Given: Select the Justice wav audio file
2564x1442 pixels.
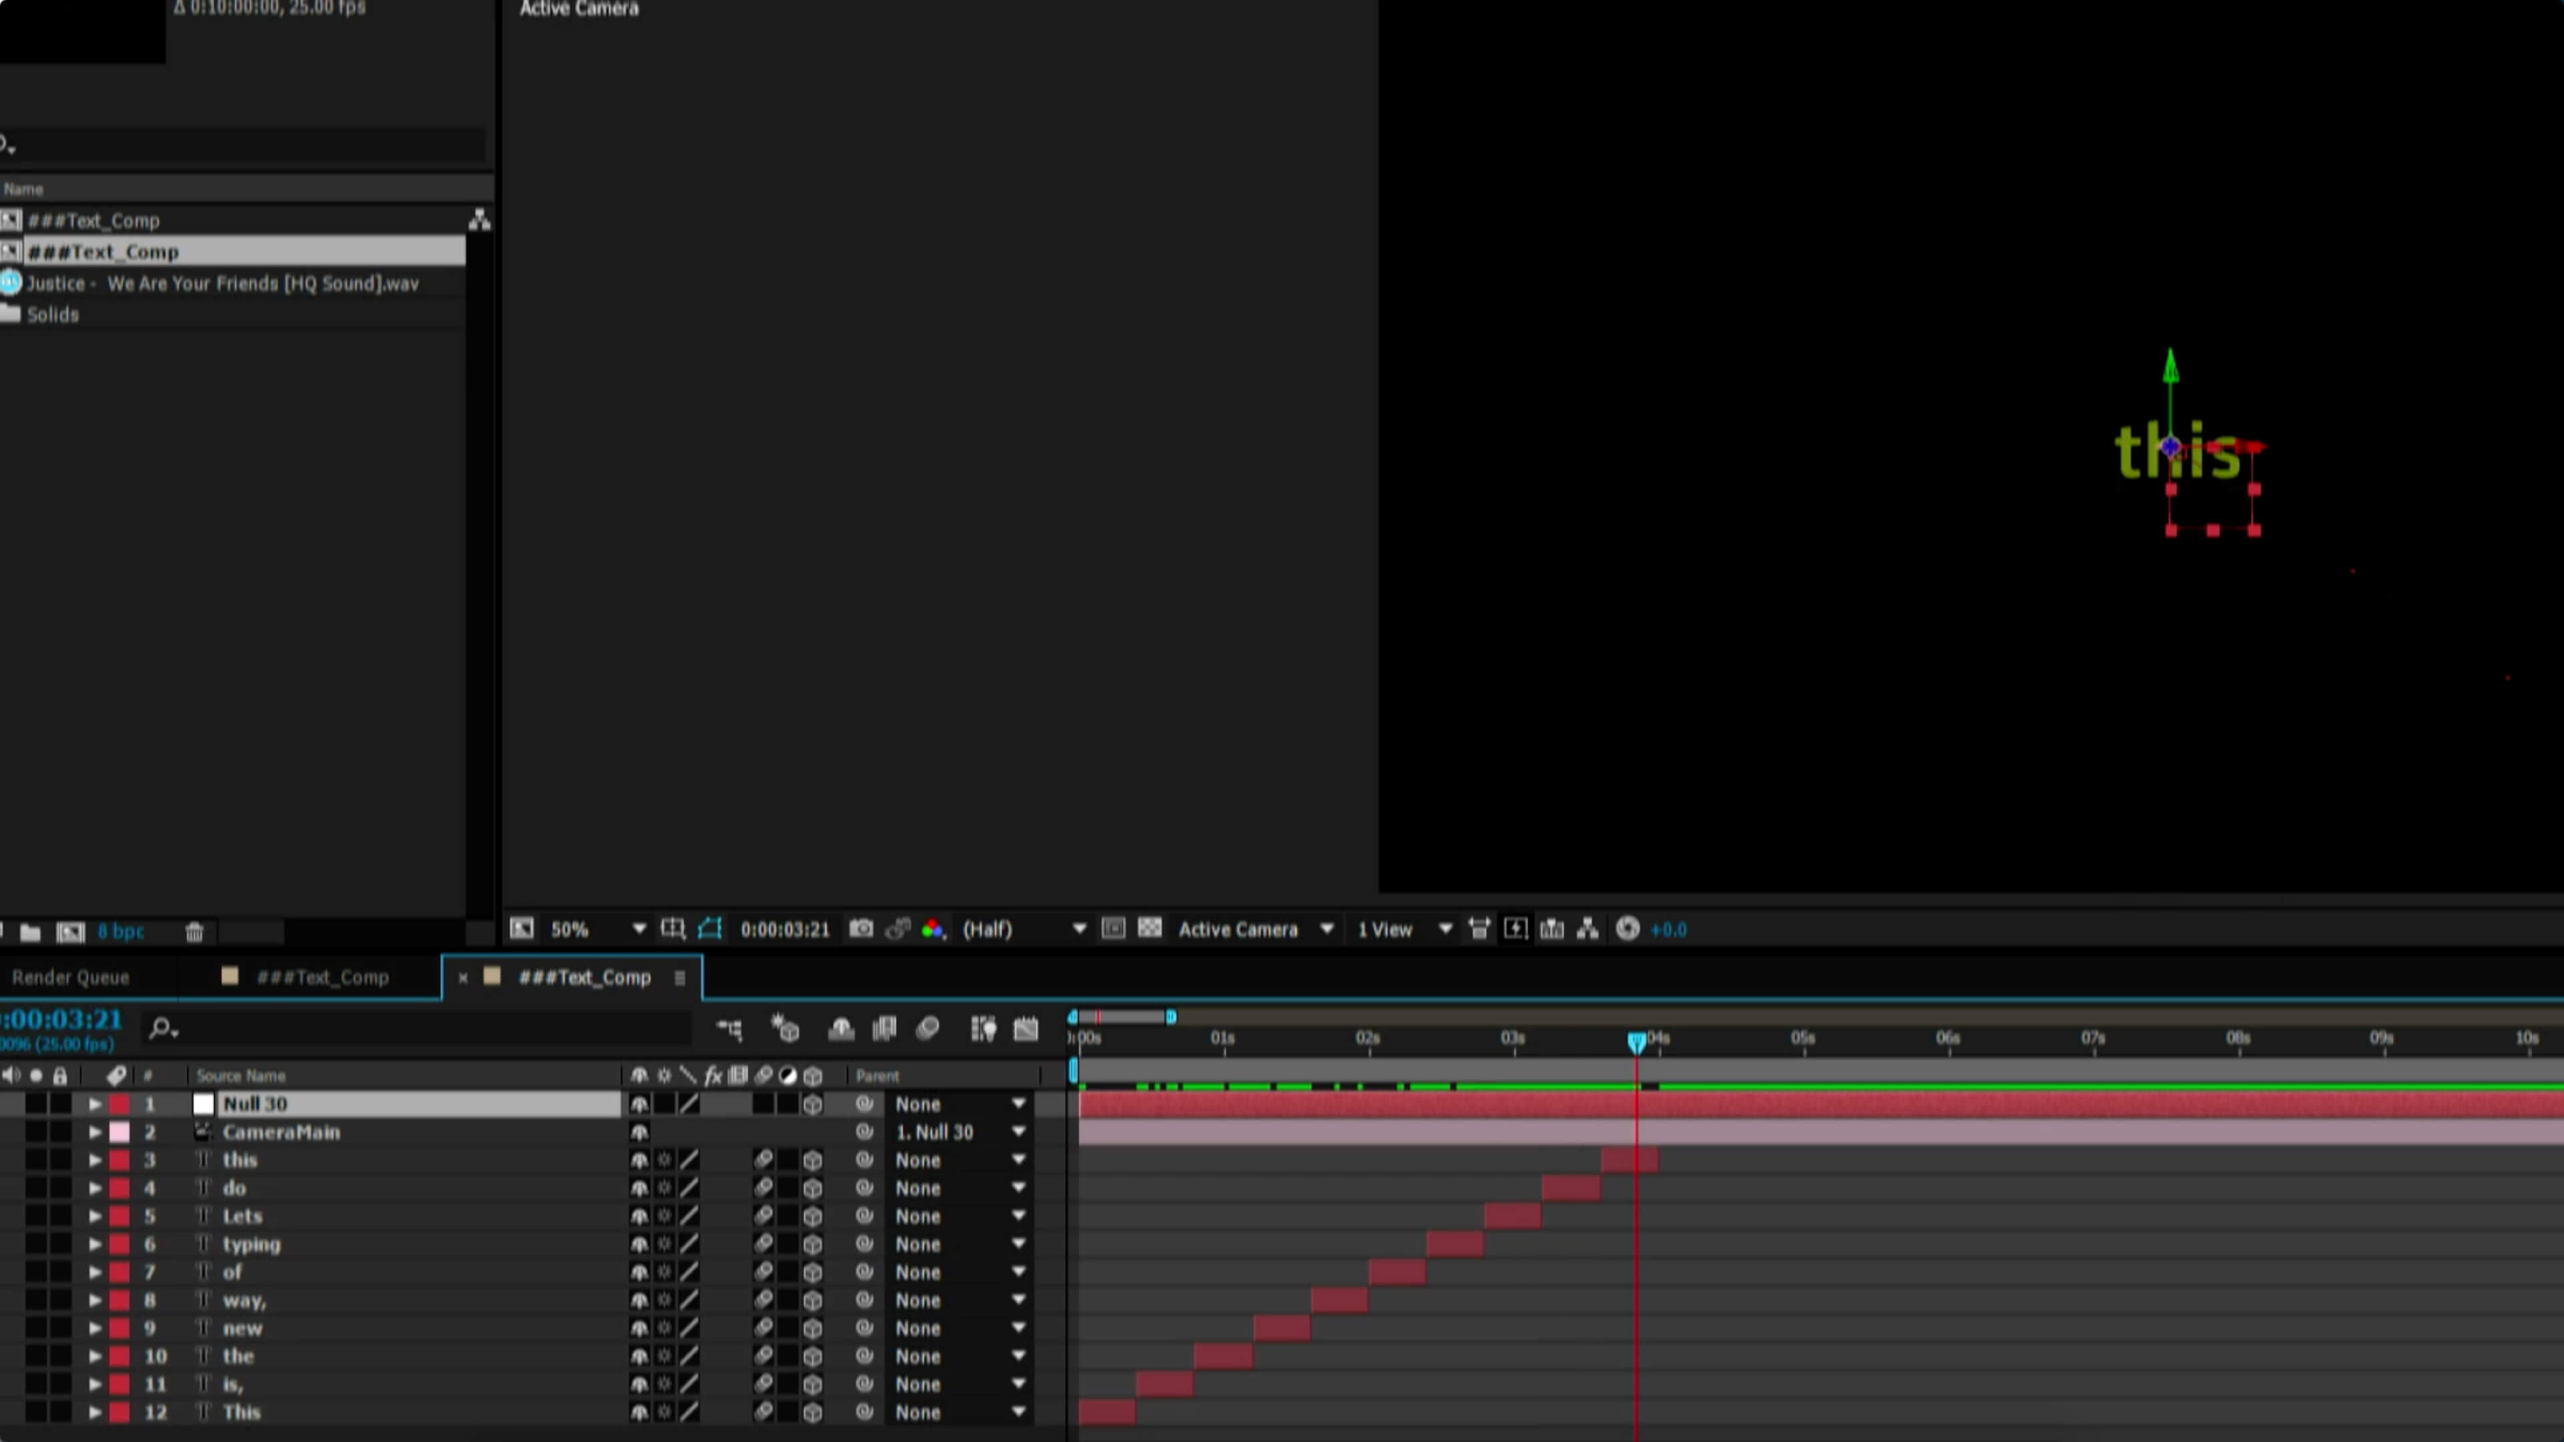Looking at the screenshot, I should tap(223, 284).
